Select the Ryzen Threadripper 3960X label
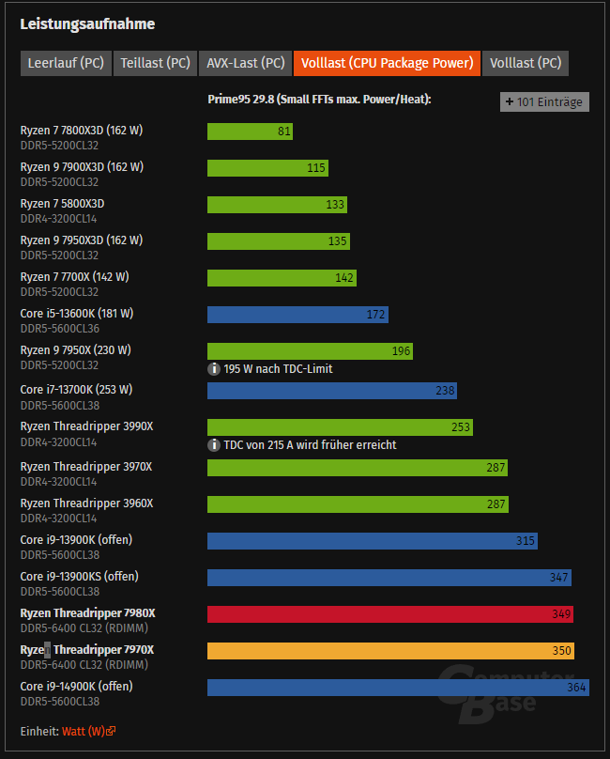610x759 pixels. 86,503
